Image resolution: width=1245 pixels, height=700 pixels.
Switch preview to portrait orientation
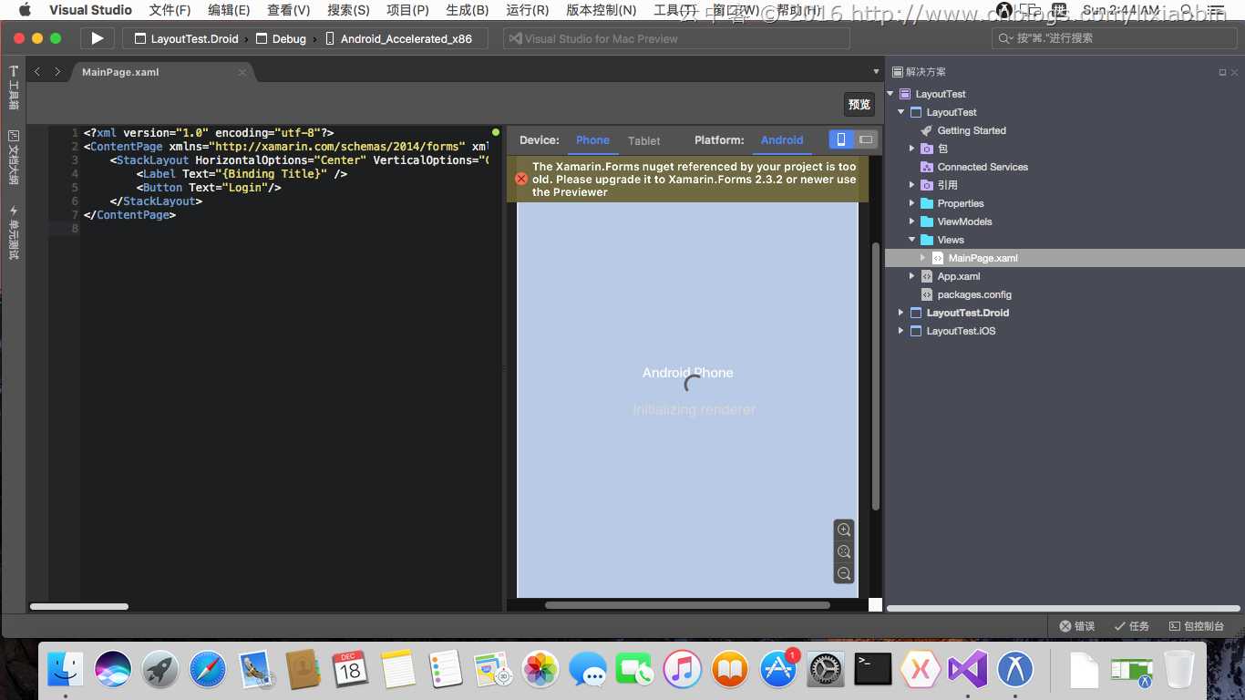[841, 139]
